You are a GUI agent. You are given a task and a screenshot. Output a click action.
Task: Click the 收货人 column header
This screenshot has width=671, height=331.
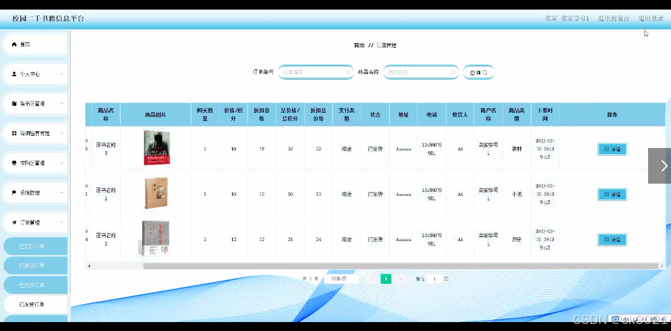[x=460, y=115]
